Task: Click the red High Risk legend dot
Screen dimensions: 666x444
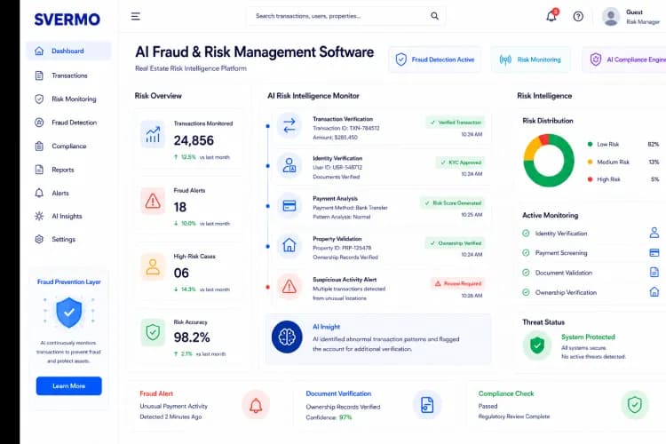Action: pyautogui.click(x=590, y=179)
